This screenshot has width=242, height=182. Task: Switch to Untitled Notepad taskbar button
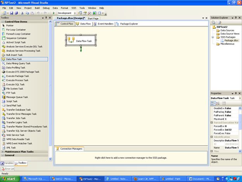[118, 179]
